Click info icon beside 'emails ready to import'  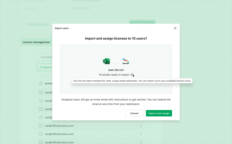coord(132,75)
